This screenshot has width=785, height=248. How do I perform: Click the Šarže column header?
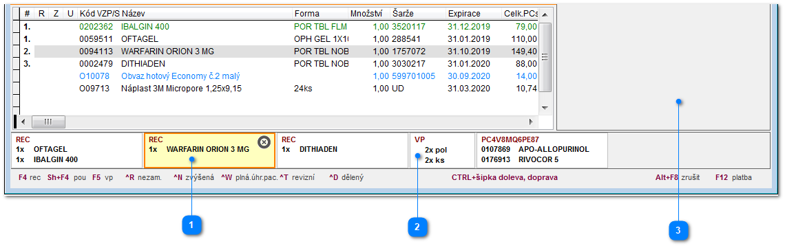(418, 14)
